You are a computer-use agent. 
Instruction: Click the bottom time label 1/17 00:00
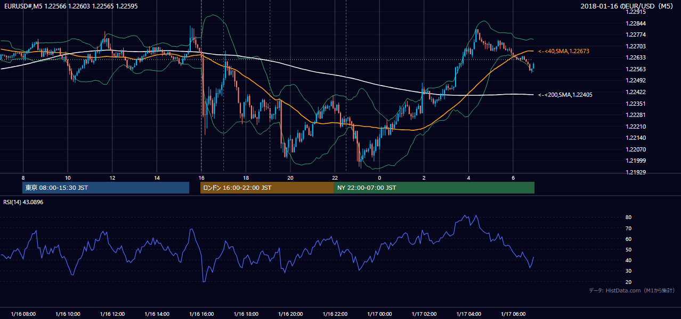tap(379, 314)
